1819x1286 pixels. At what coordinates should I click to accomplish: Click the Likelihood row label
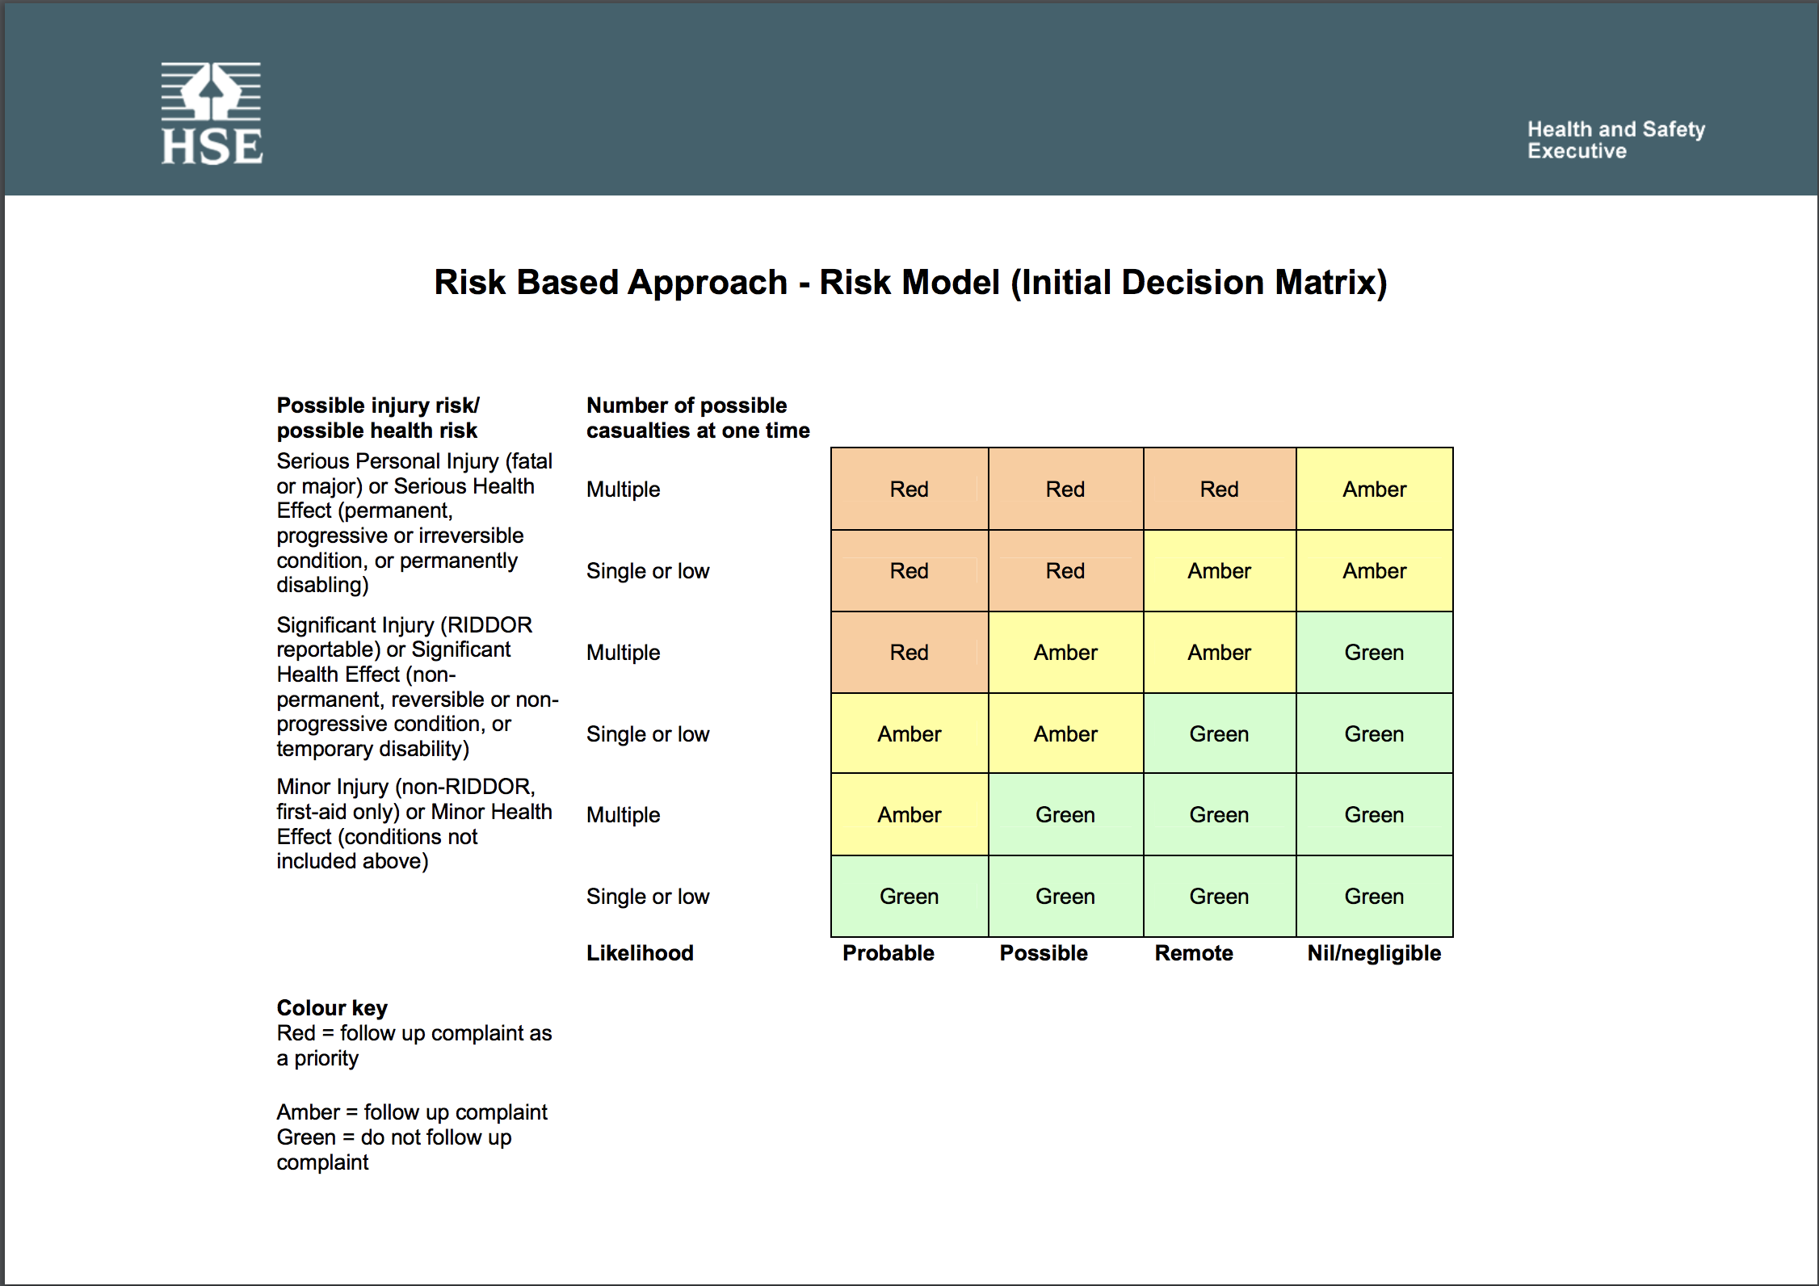[x=640, y=953]
